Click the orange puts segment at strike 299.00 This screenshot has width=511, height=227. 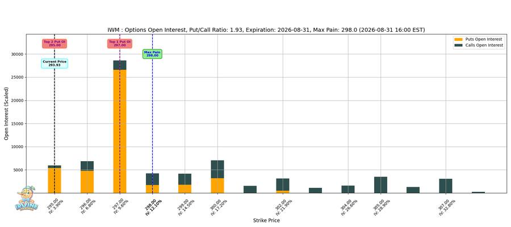pyautogui.click(x=185, y=189)
